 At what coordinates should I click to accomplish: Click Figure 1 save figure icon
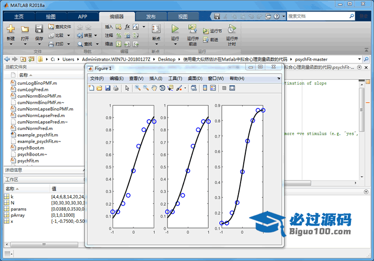(108, 88)
